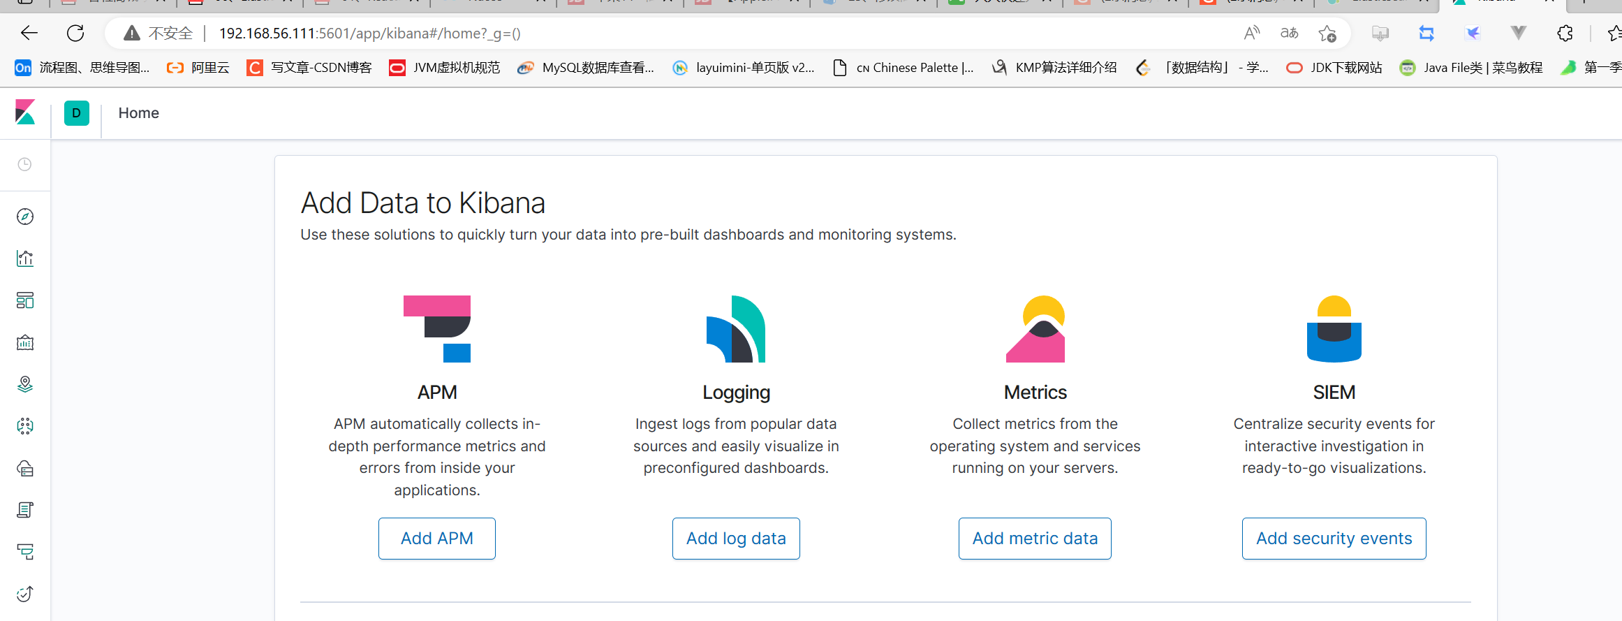Open browser extensions puzzle icon

[x=1565, y=33]
